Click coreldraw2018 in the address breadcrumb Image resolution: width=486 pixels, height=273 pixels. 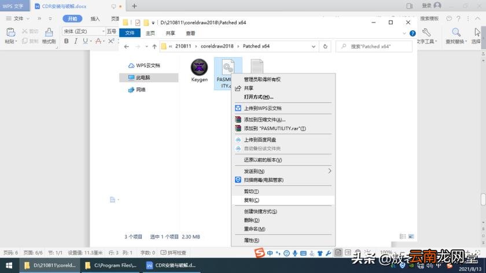[217, 46]
